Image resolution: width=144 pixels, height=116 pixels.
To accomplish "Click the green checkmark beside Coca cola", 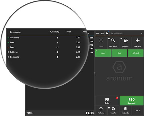I will (8, 38).
